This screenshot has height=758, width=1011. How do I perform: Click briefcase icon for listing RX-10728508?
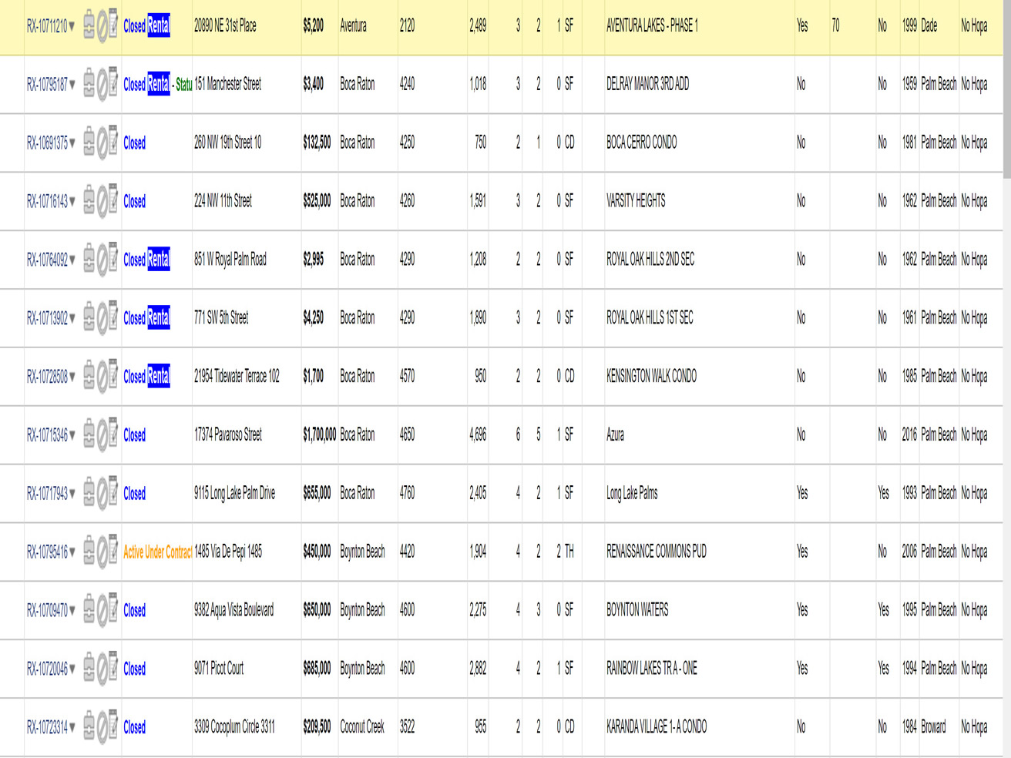point(89,376)
